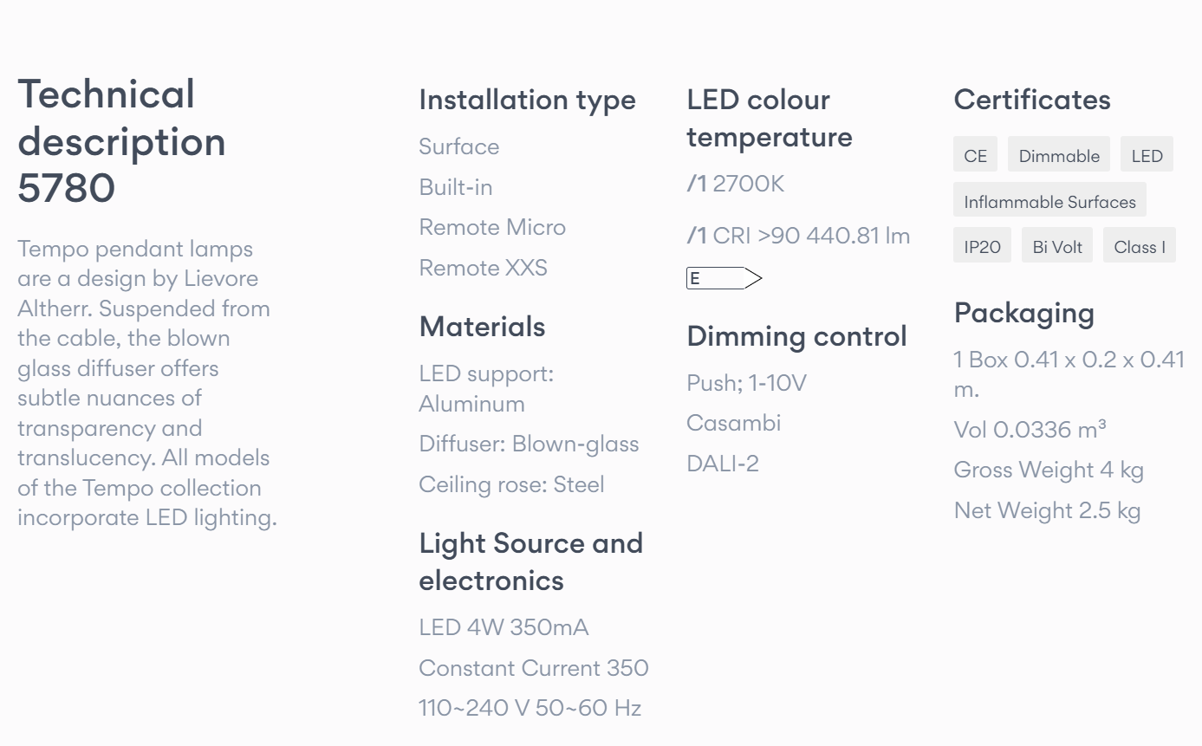
Task: Select the CE certificate badge
Action: (x=975, y=155)
